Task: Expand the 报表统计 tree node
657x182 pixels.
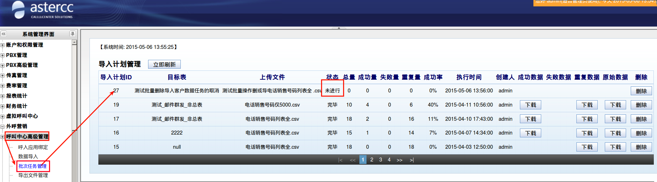Action: (2, 96)
